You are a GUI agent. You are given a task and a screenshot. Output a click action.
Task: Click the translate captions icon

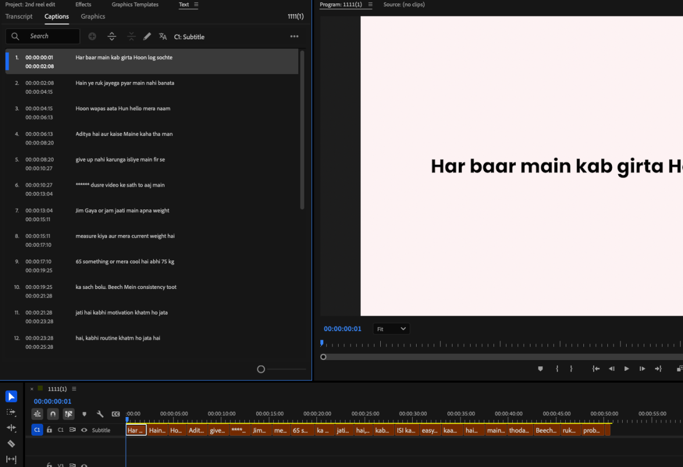pyautogui.click(x=163, y=36)
